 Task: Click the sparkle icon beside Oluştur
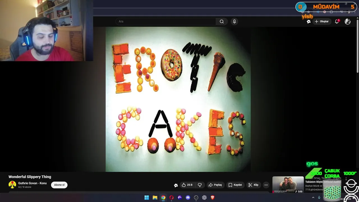pos(309,22)
